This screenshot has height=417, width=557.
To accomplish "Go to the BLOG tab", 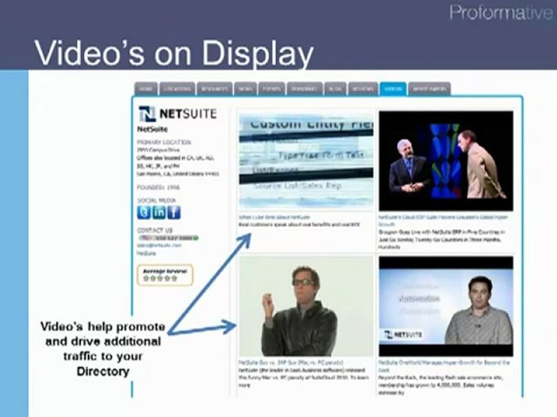I will (x=335, y=89).
